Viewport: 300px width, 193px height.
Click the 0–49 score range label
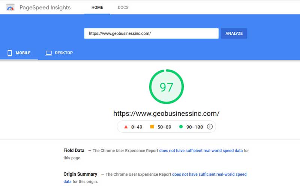click(136, 127)
